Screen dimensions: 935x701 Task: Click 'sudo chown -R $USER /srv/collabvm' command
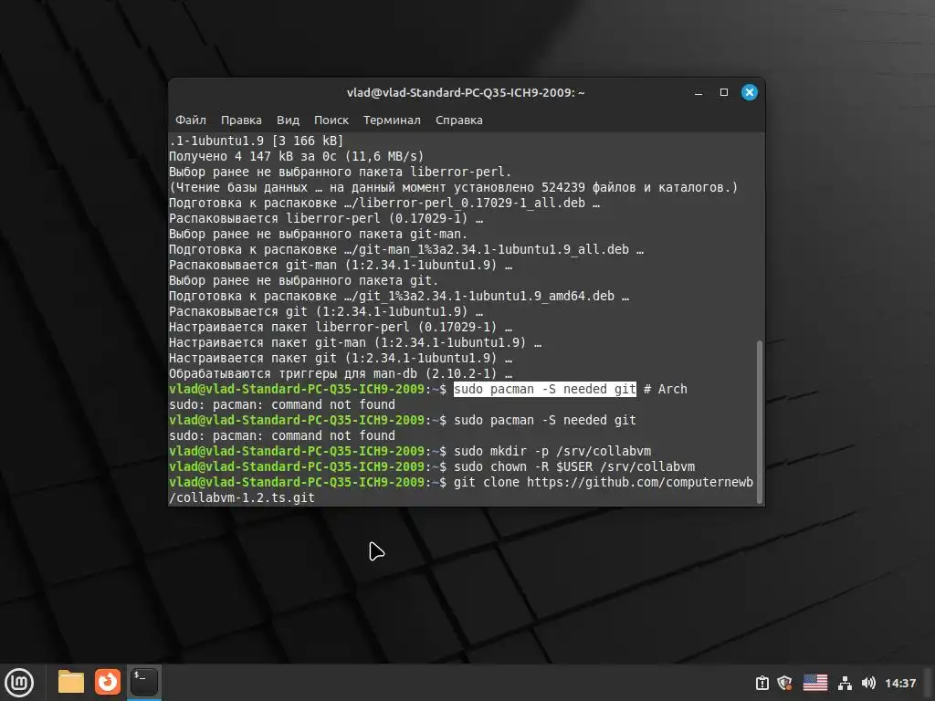[x=574, y=466]
